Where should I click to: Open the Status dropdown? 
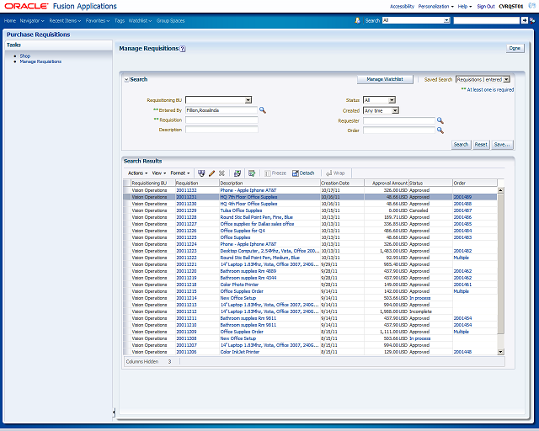tap(392, 100)
